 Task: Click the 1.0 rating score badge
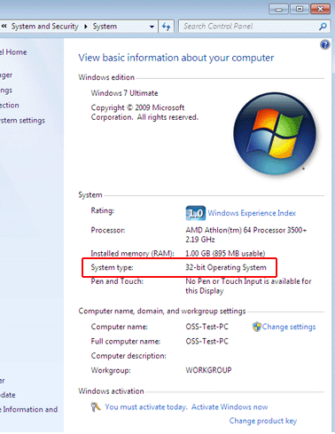[x=196, y=213]
